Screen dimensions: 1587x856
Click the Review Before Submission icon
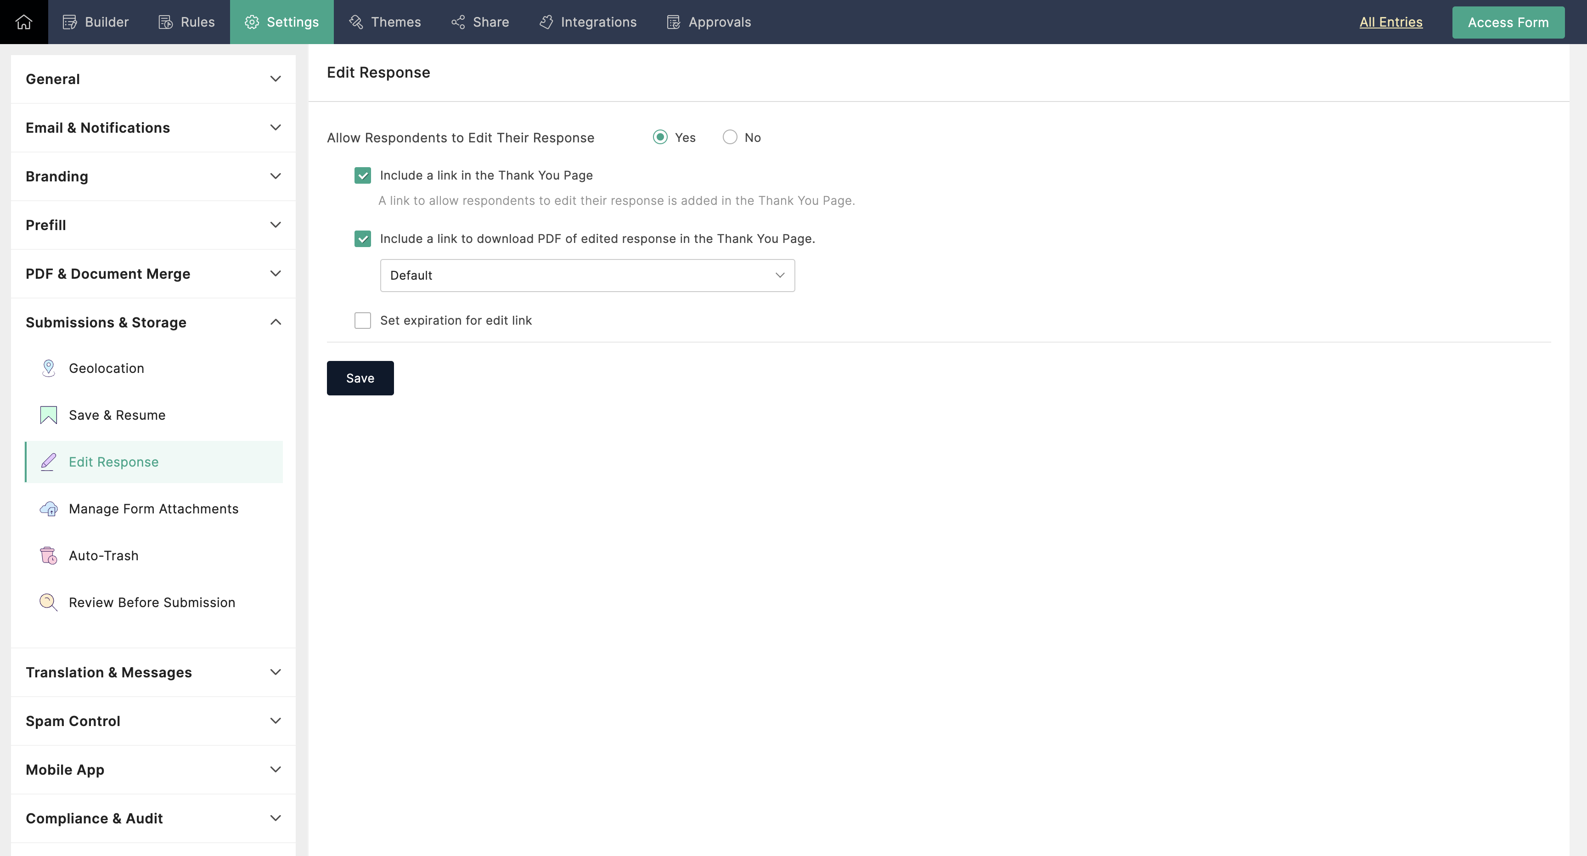click(49, 602)
